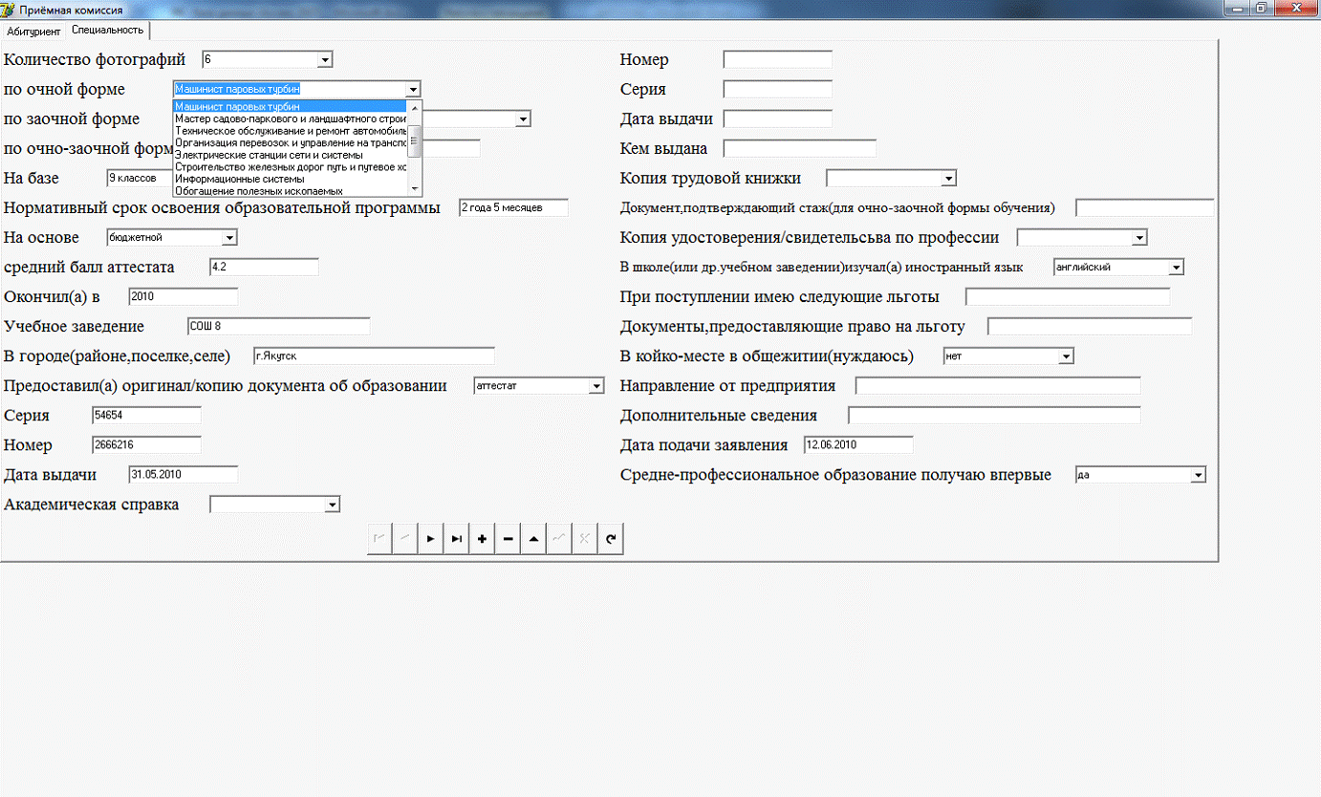The height and width of the screenshot is (797, 1321).
Task: Click the specialty list scroll-down arrow
Action: pyautogui.click(x=415, y=189)
